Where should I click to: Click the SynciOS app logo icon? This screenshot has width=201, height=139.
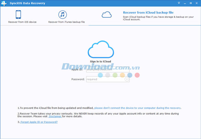pos(4,3)
